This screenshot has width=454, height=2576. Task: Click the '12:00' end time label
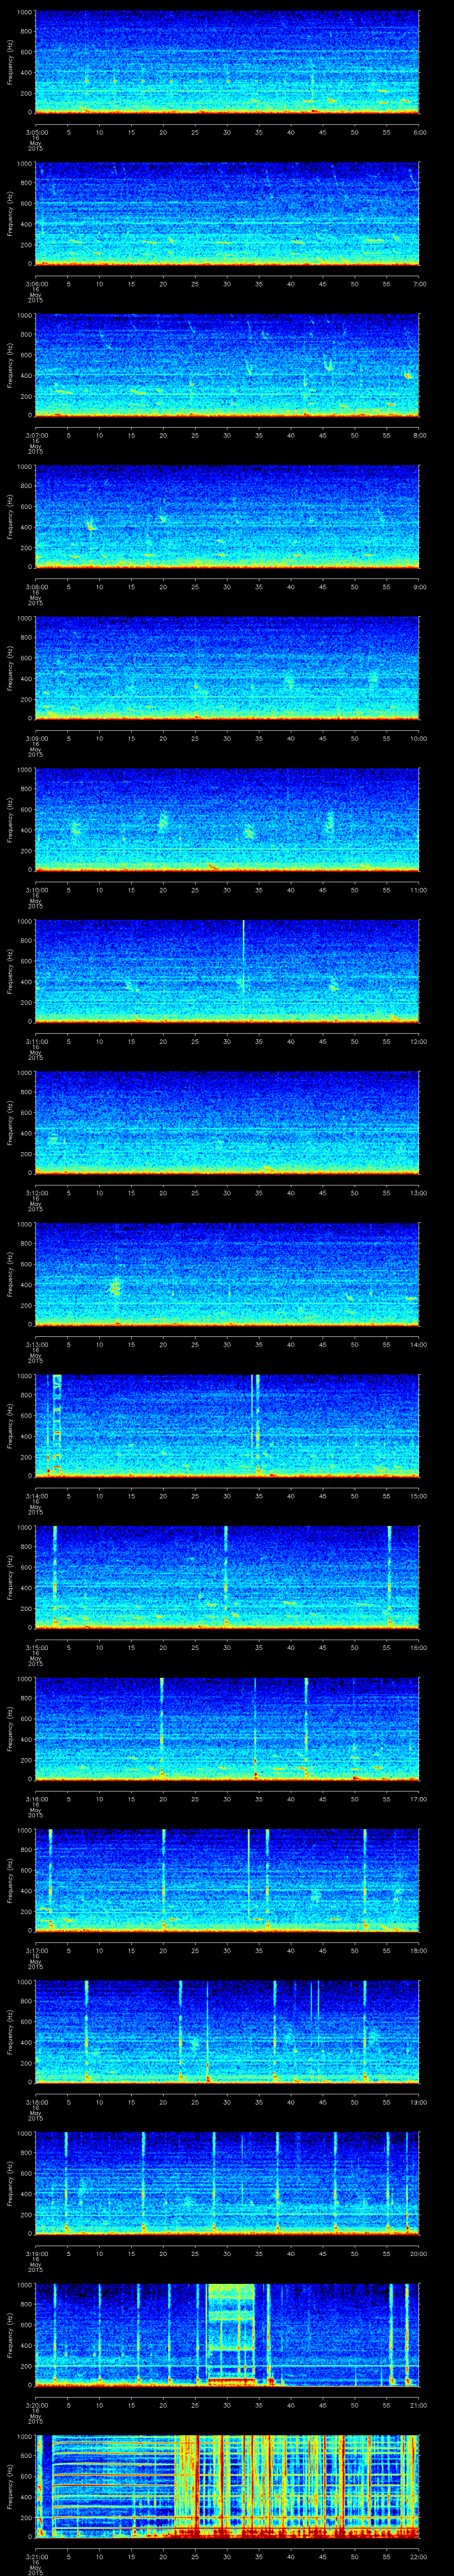pyautogui.click(x=419, y=1041)
